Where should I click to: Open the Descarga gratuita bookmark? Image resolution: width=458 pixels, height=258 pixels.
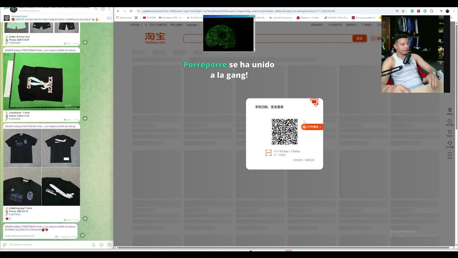(x=364, y=18)
